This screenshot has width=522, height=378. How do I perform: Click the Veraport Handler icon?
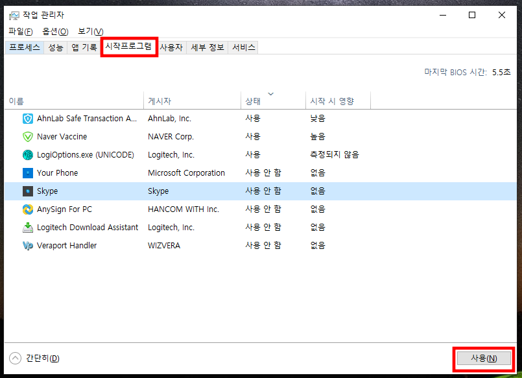pyautogui.click(x=28, y=246)
